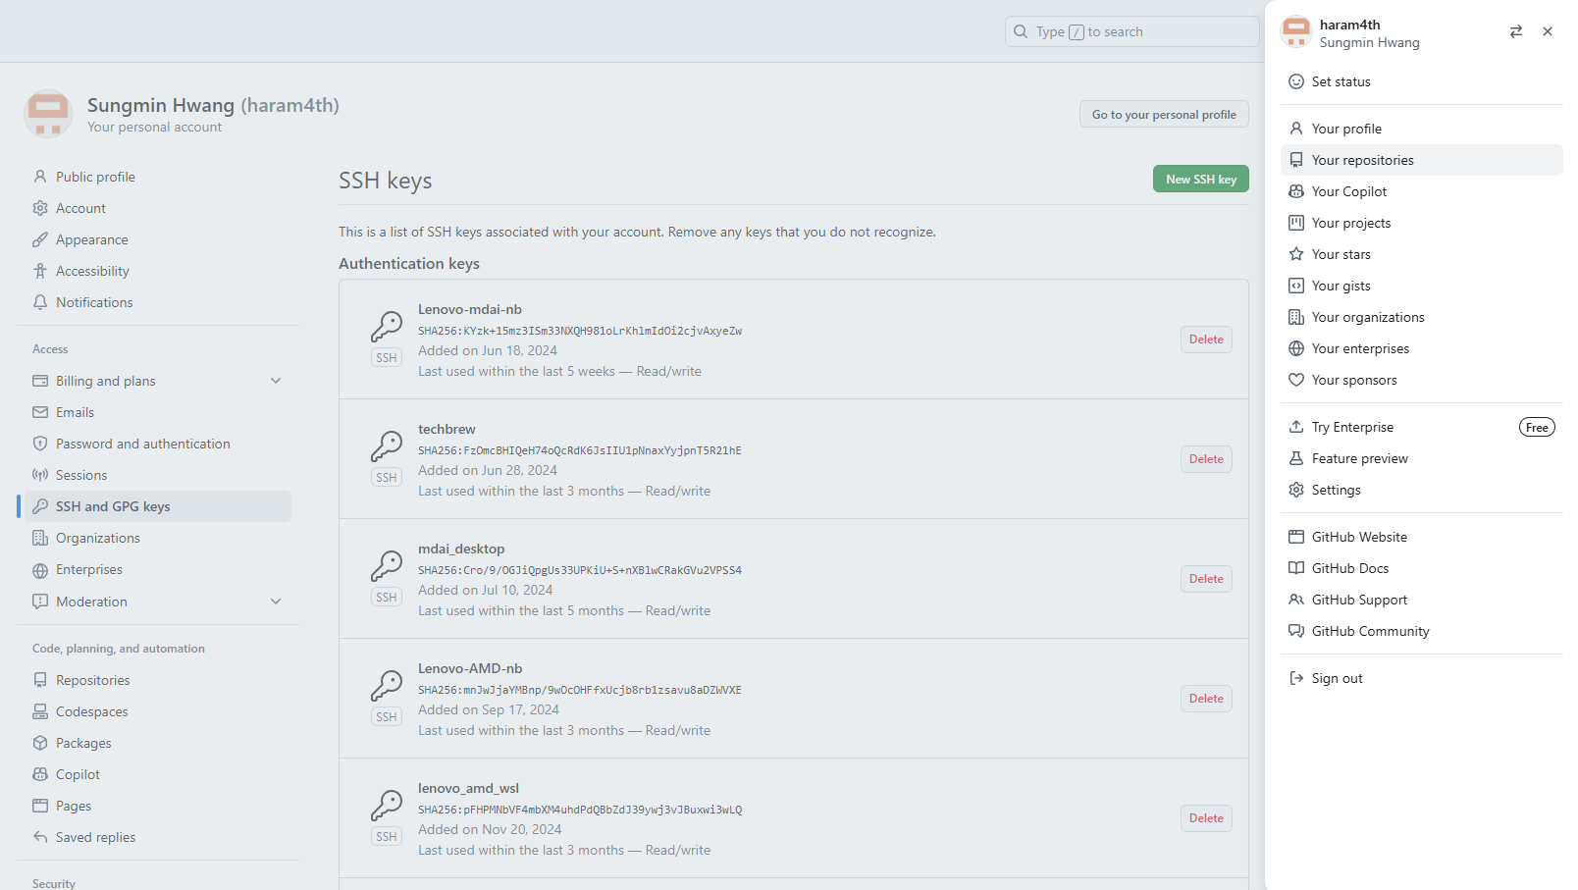Click the Authentication keys heading
This screenshot has height=890, width=1578.
click(x=409, y=263)
